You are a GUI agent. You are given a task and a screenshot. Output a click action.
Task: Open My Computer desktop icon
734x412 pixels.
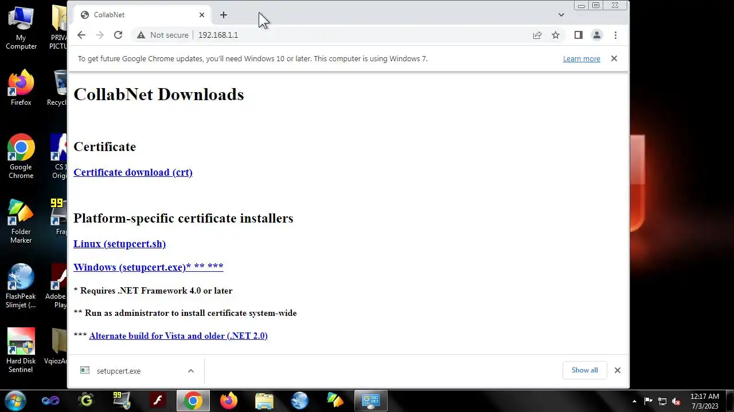[21, 29]
